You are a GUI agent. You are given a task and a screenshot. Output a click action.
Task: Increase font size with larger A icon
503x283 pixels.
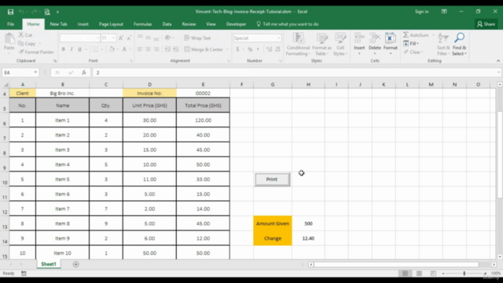(121, 39)
